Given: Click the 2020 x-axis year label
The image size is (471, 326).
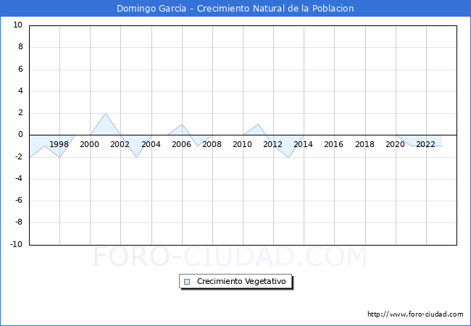Looking at the screenshot, I should (395, 144).
